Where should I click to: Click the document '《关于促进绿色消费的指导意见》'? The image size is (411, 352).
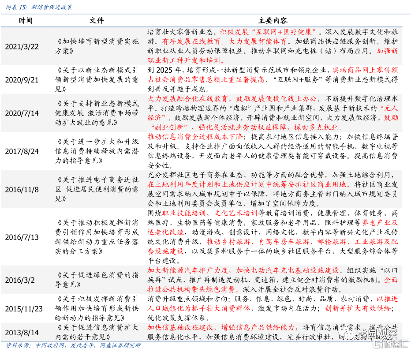(97, 280)
